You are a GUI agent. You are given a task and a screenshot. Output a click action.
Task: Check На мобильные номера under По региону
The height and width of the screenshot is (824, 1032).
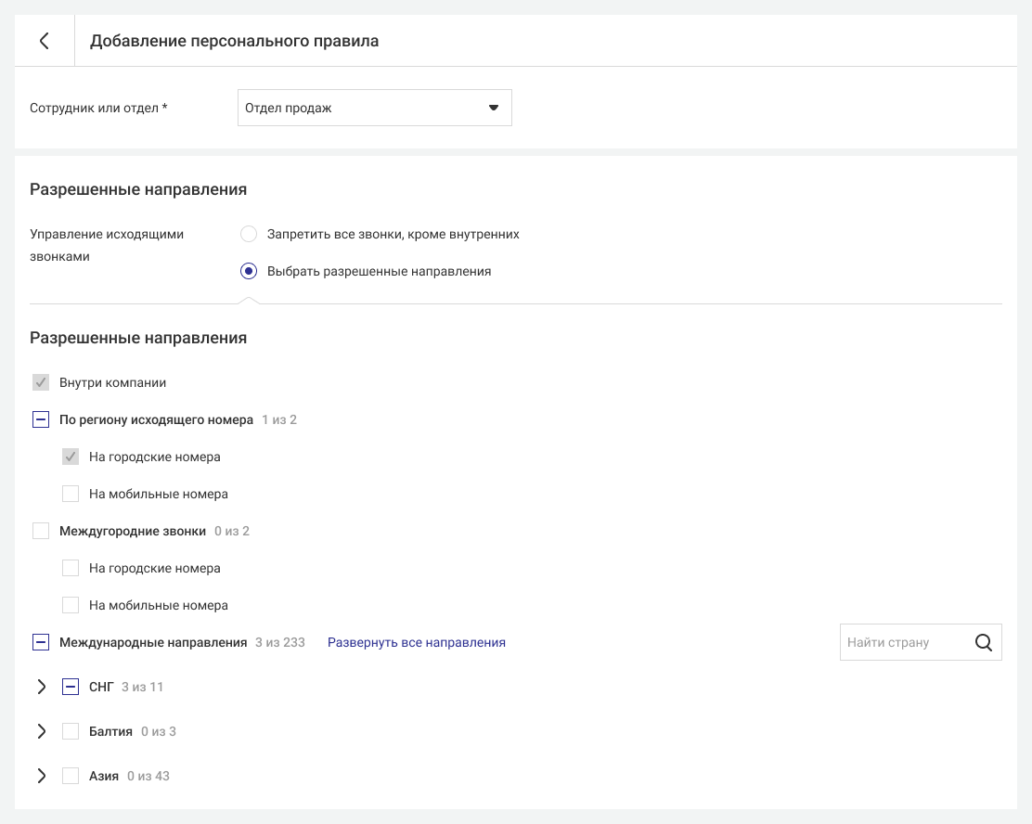(x=71, y=494)
